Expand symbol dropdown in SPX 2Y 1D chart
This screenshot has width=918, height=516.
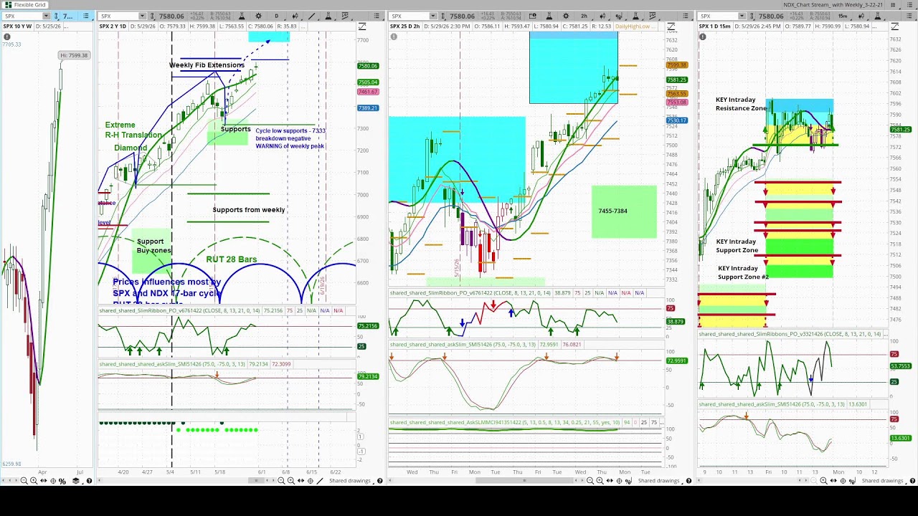(143, 16)
